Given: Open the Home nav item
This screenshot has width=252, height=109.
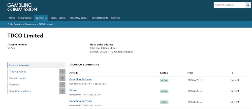Looking at the screenshot, I should pyautogui.click(x=12, y=18).
